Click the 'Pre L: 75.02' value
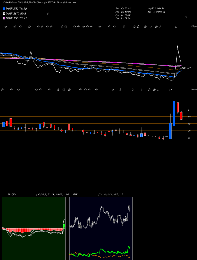Screen dimensions: 197x260 (x=123, y=15)
